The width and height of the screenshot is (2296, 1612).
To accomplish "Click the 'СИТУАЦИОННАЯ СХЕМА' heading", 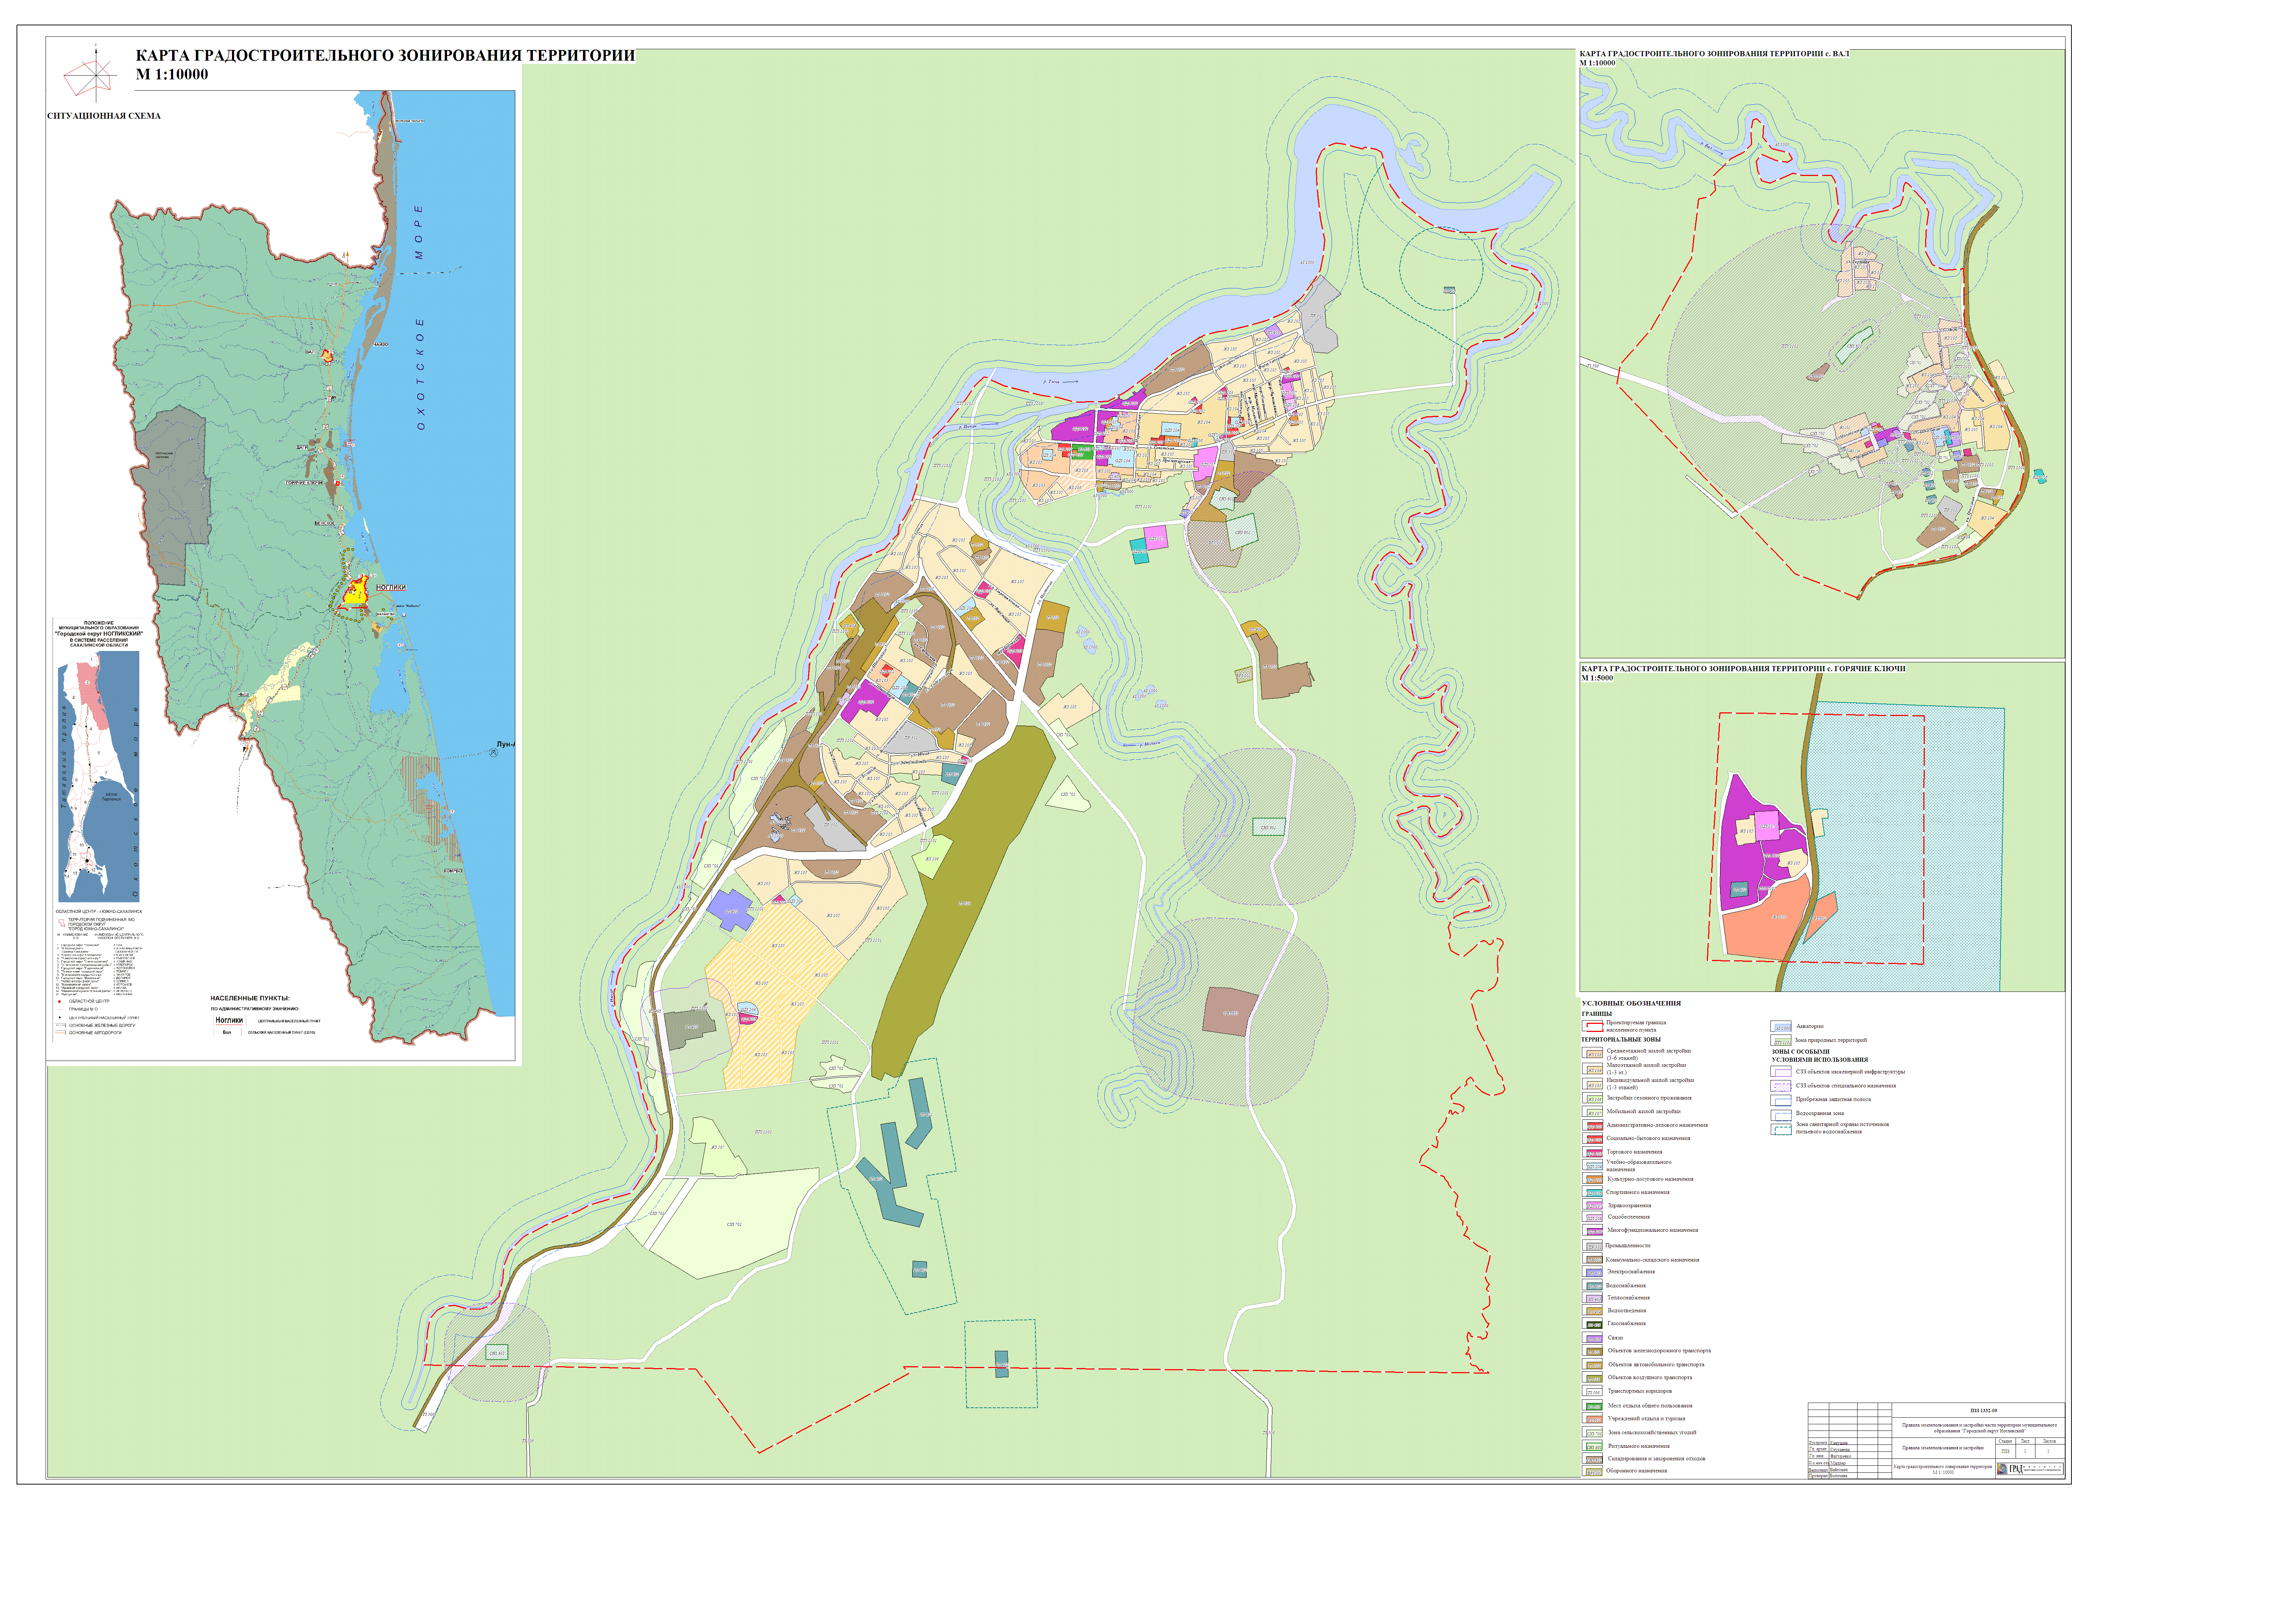I will click(104, 116).
